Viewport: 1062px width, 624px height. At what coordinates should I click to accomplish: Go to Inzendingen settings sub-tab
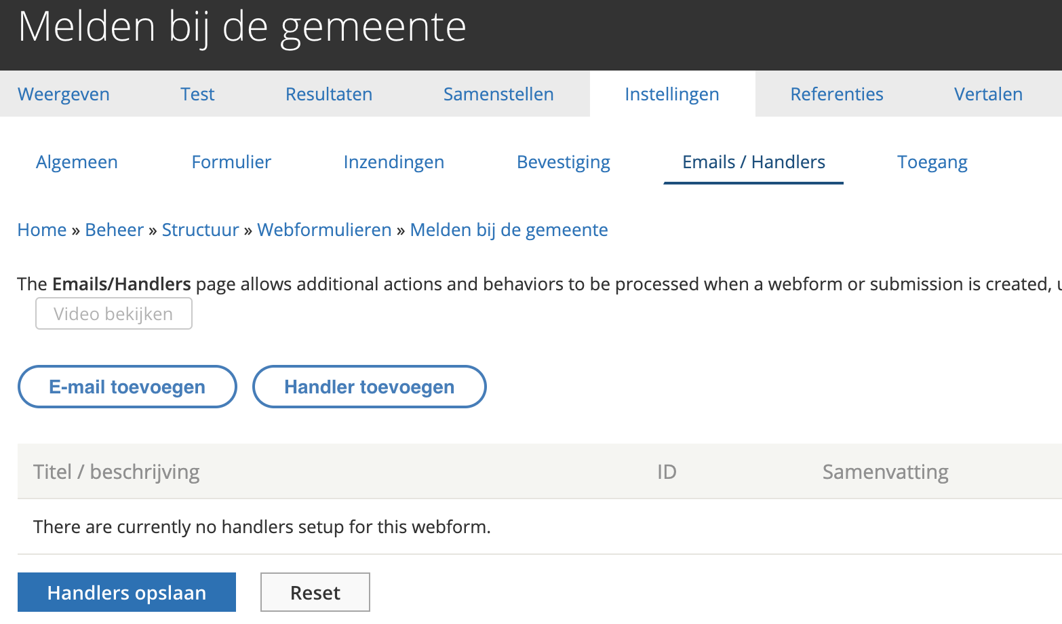(x=393, y=162)
